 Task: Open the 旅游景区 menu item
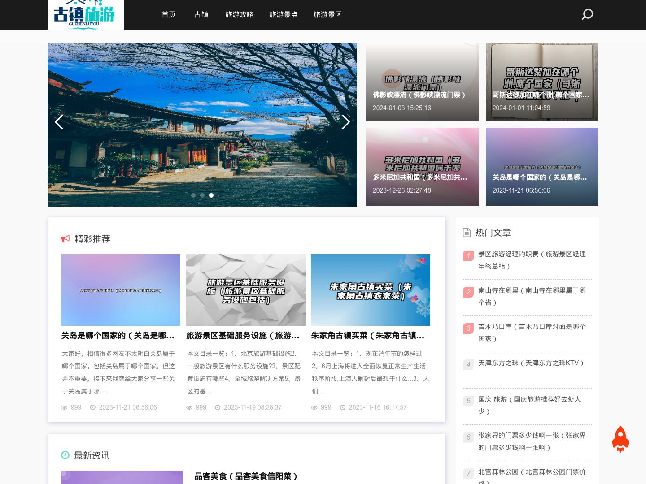[x=327, y=15]
